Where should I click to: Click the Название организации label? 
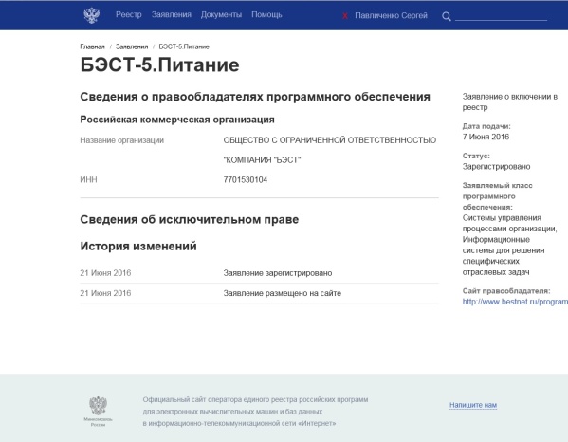tap(122, 140)
